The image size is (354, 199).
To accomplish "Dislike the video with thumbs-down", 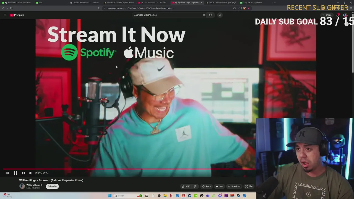I will [x=195, y=186].
